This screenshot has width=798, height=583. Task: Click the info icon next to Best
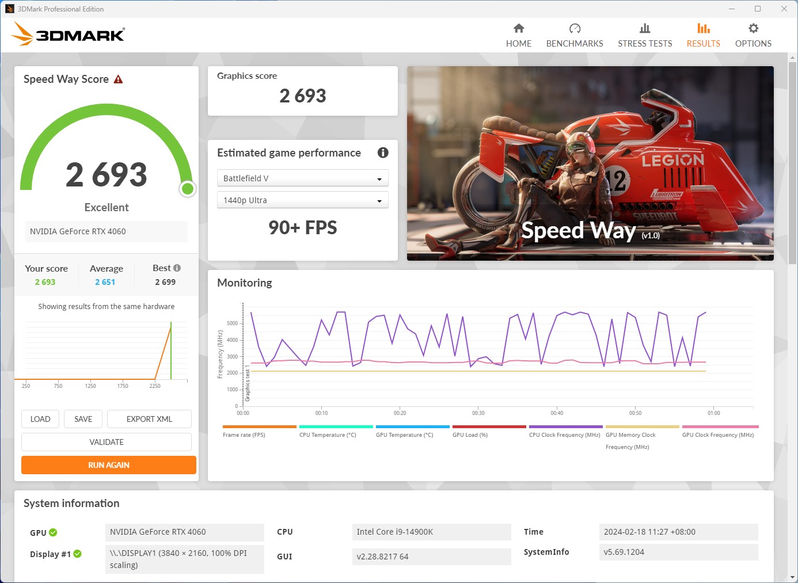click(x=177, y=268)
